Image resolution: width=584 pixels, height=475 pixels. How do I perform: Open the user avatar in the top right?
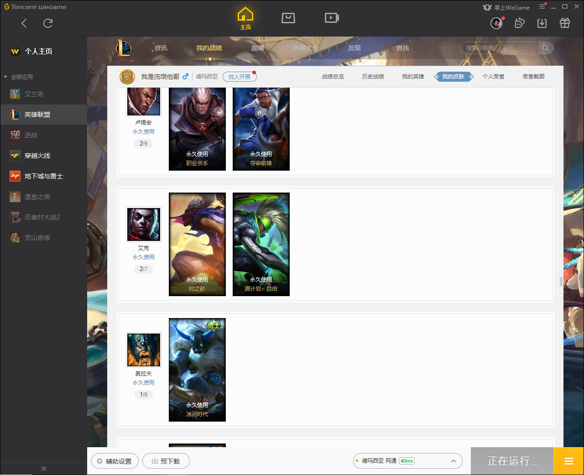(496, 23)
